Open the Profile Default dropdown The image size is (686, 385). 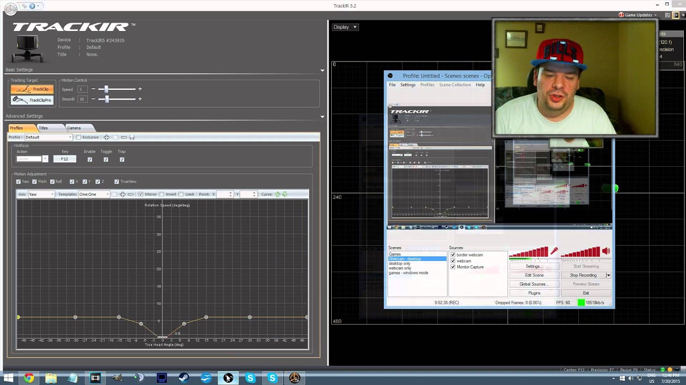tap(48, 137)
